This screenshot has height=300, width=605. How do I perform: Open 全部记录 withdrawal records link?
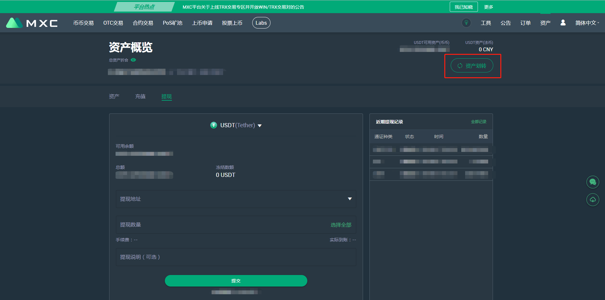pos(478,122)
